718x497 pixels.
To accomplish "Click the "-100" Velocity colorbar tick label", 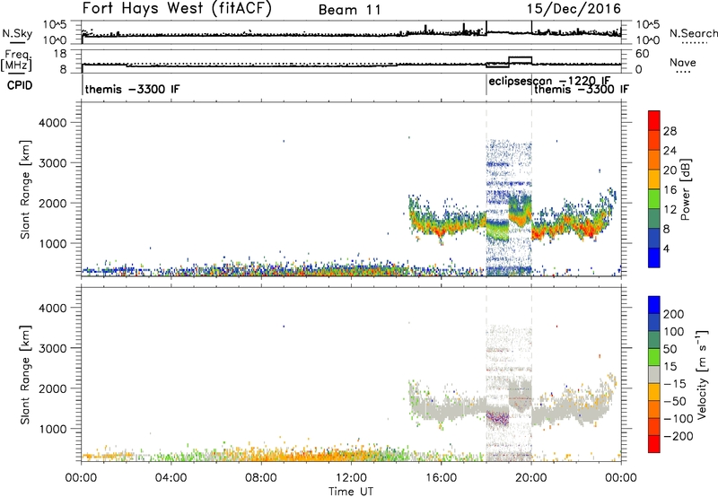I will 679,419.
